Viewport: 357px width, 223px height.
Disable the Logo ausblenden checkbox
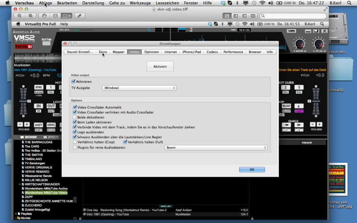click(75, 132)
